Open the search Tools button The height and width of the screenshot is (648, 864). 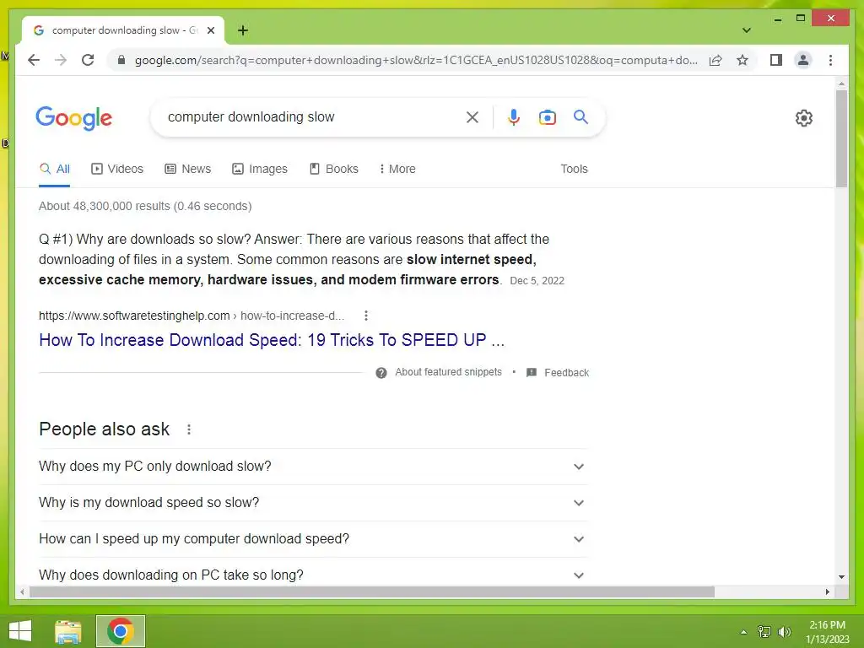pos(574,169)
